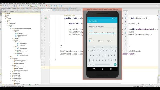Expand the androidTest folder
Viewport: 160px width, 90px height.
pyautogui.click(x=7, y=23)
